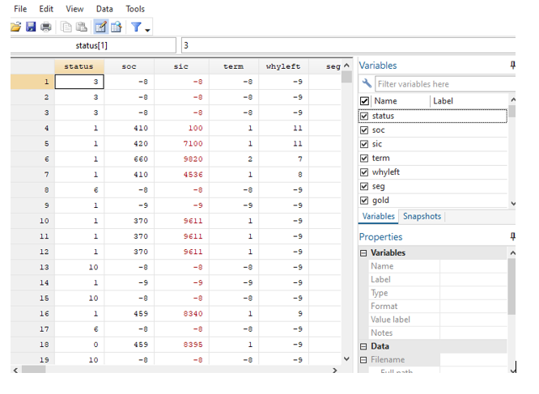Click the wrench icon beside variable filter
This screenshot has height=394, width=539.
pyautogui.click(x=367, y=83)
